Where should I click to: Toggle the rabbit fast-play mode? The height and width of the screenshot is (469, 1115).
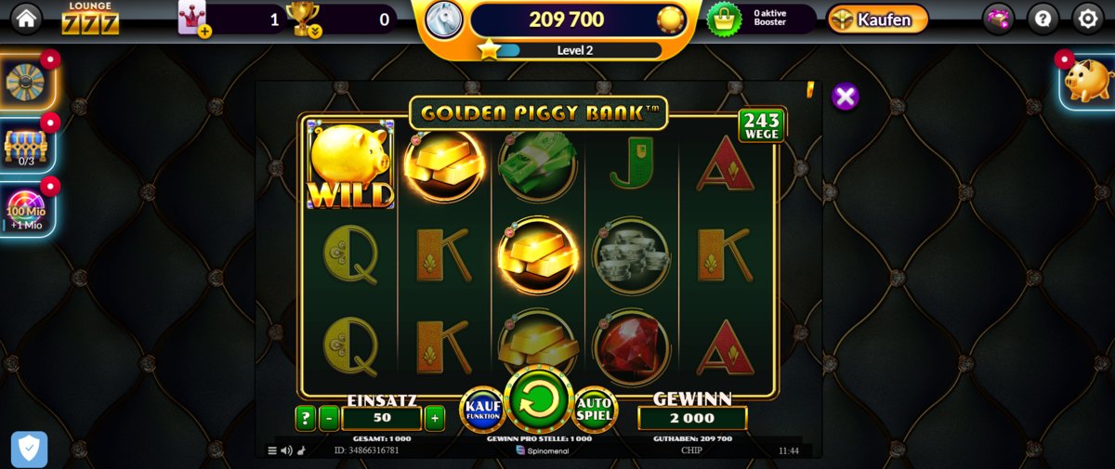coord(300,450)
